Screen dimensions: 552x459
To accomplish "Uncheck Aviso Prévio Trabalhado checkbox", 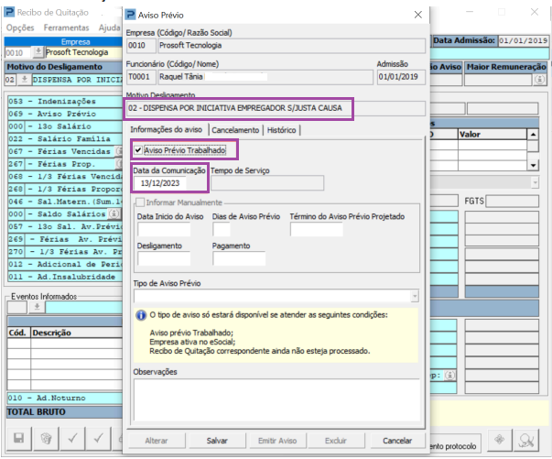I will coord(138,150).
